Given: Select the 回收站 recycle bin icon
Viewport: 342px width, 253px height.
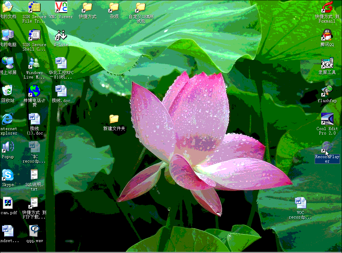Looking at the screenshot, I should 8,92.
